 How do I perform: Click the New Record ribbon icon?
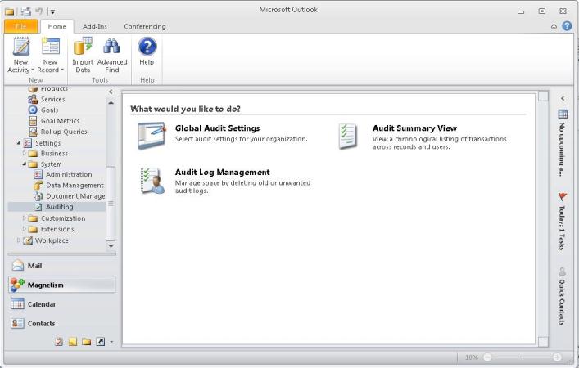[51, 49]
